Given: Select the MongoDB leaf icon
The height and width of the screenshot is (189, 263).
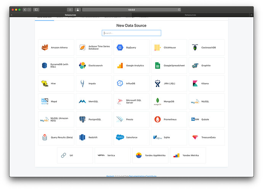Looking at the screenshot, I should pyautogui.click(x=157, y=101).
